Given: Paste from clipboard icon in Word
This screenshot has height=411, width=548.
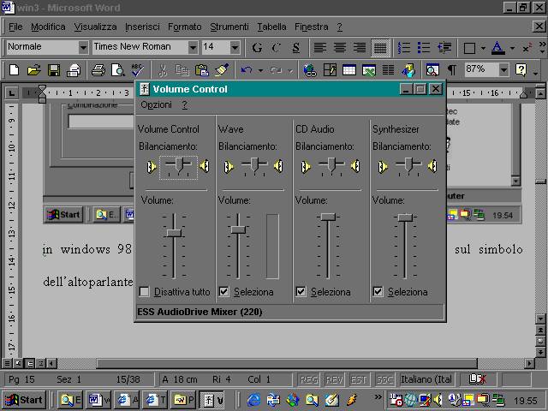Looking at the screenshot, I should (x=202, y=70).
